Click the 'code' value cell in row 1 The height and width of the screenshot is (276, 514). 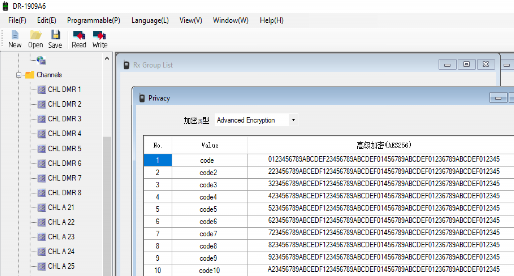coord(210,160)
